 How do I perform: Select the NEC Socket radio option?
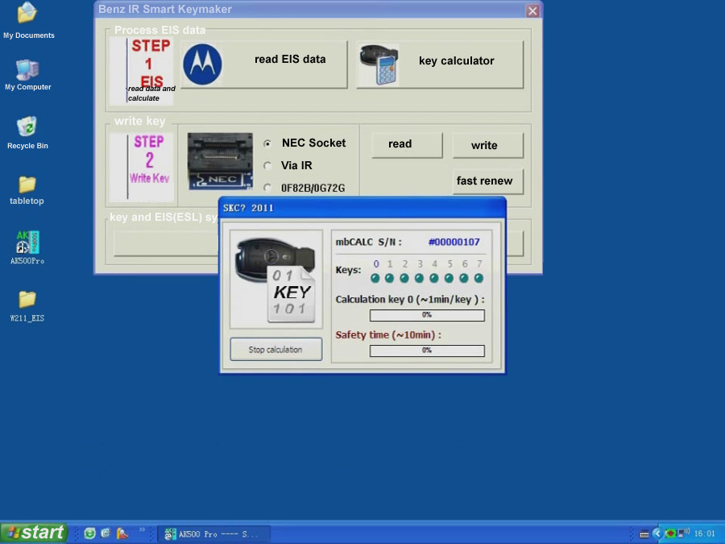click(267, 143)
